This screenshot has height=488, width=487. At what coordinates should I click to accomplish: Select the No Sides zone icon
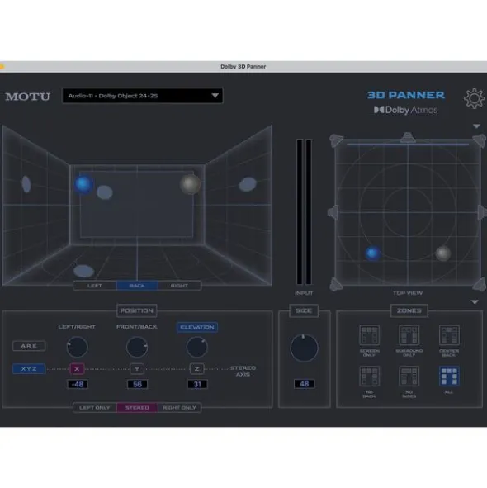(x=409, y=376)
